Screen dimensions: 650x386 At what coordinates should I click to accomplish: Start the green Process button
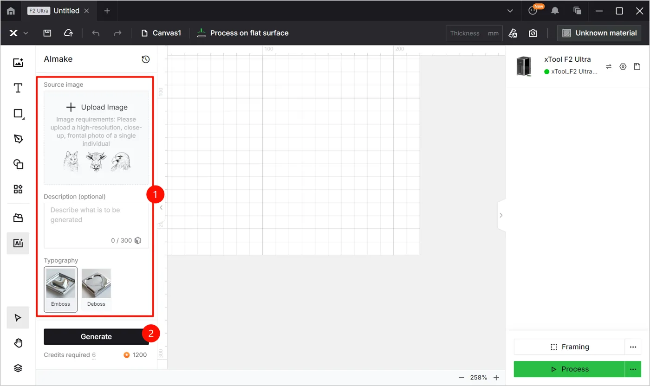point(569,369)
